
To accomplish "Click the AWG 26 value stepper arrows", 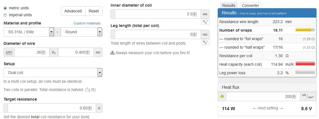I will point(43,52).
